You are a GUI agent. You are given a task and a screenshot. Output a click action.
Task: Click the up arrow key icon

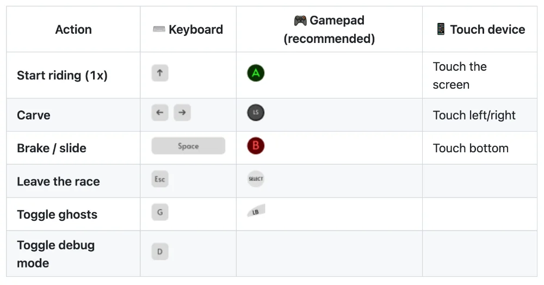tap(160, 73)
